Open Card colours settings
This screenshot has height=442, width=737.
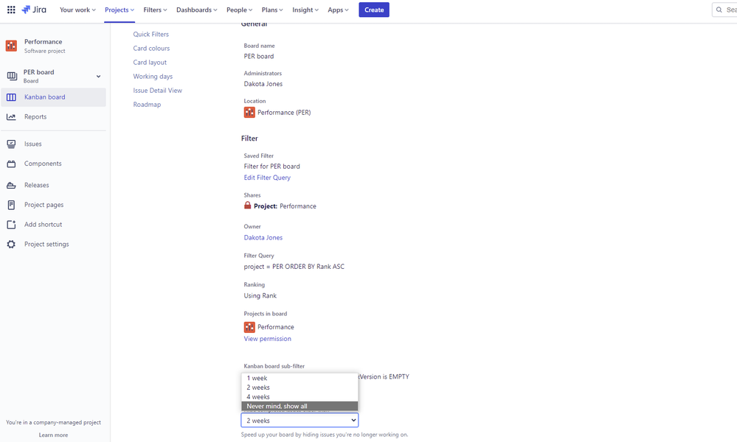point(151,49)
